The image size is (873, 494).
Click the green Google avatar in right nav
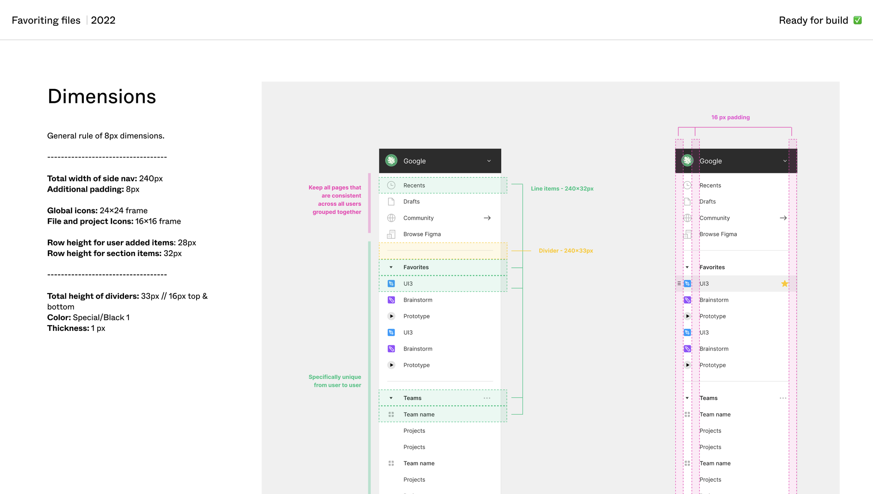pyautogui.click(x=687, y=161)
